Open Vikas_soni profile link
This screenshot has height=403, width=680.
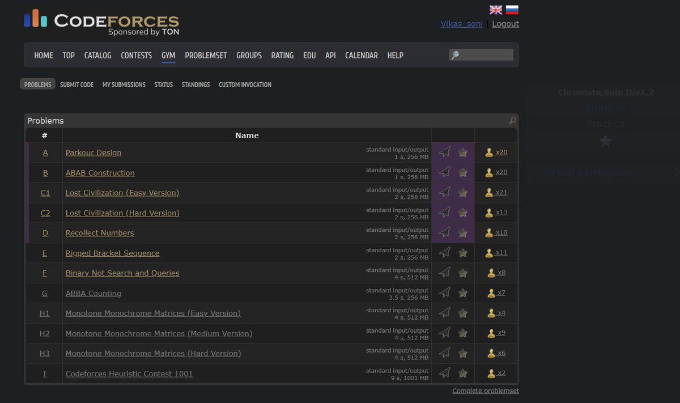[x=462, y=24]
